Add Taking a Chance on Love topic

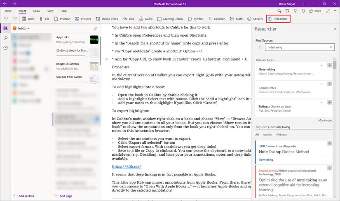[x=329, y=102]
